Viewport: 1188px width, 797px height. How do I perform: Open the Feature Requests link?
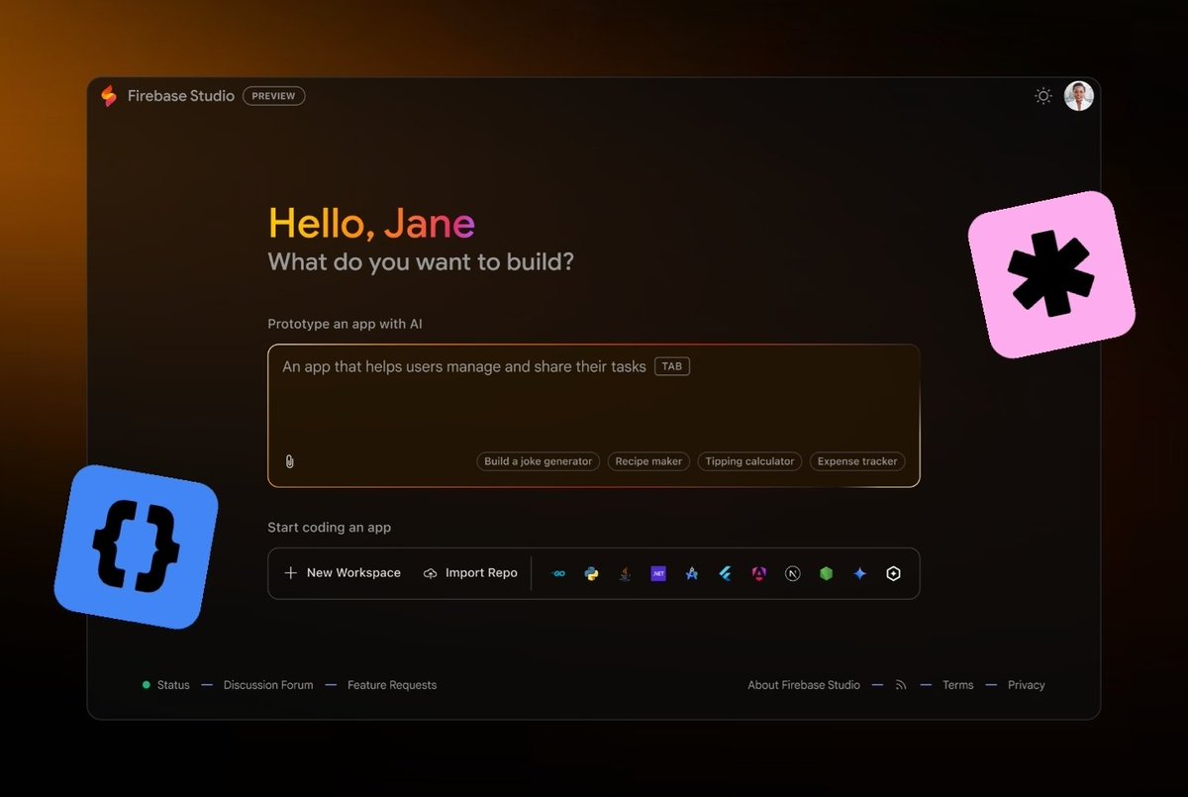pos(392,685)
